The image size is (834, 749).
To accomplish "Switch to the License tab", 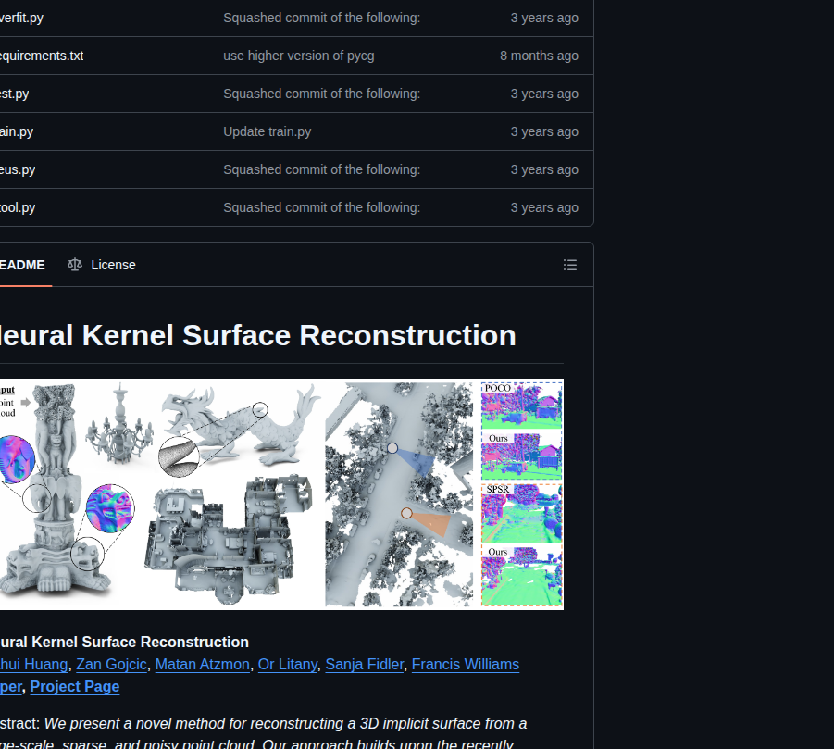I will 102,265.
